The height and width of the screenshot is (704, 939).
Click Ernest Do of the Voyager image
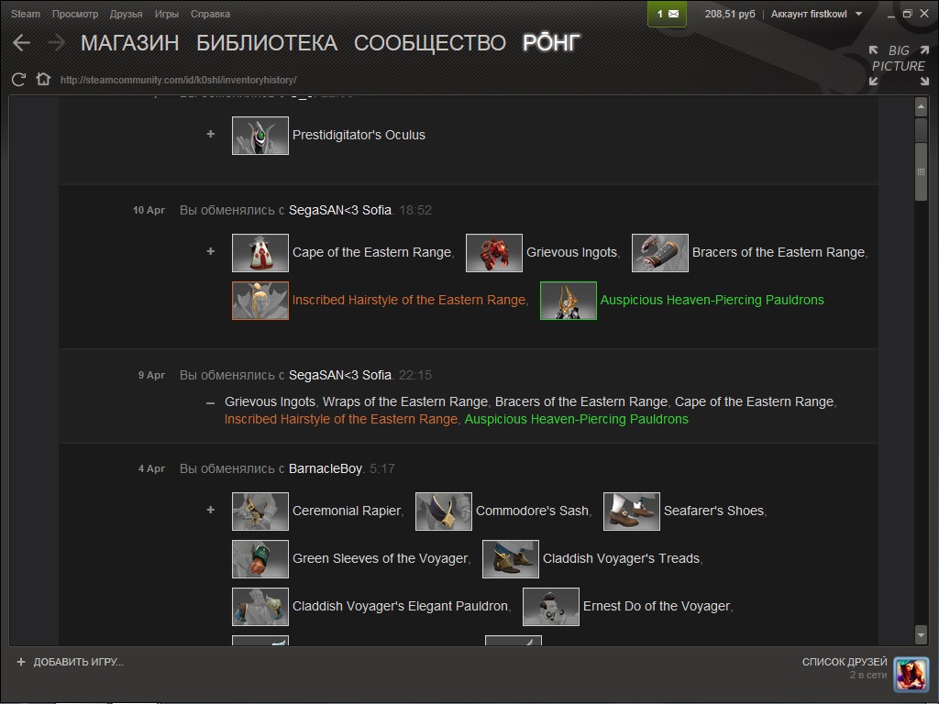tap(551, 607)
